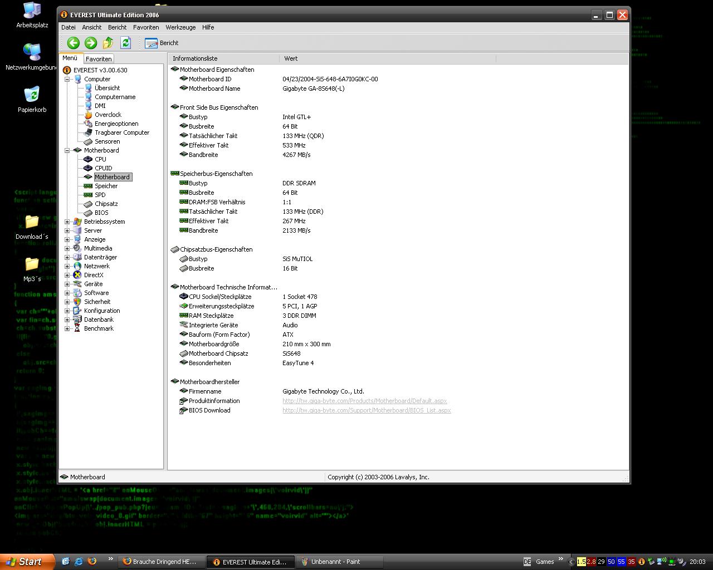Open Arbeitsplatz desktop icon
This screenshot has width=713, height=570.
point(32,15)
